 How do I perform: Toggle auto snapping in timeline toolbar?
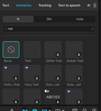point(35,109)
